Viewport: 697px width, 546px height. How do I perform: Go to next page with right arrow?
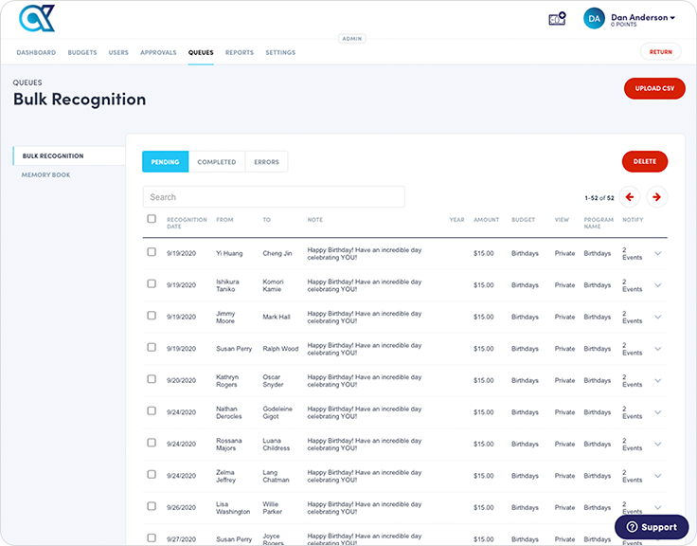point(657,197)
